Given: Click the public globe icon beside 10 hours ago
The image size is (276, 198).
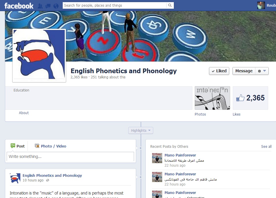Looking at the screenshot, I should click(48, 180).
